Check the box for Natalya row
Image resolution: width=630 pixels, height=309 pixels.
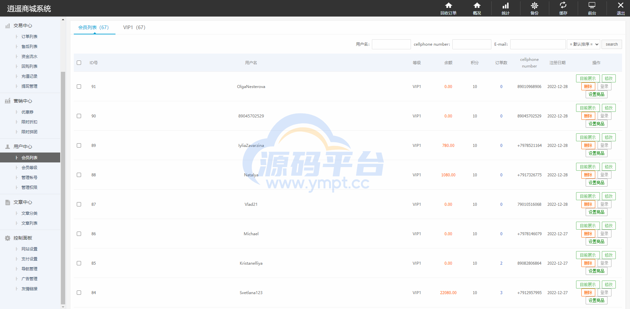79,175
